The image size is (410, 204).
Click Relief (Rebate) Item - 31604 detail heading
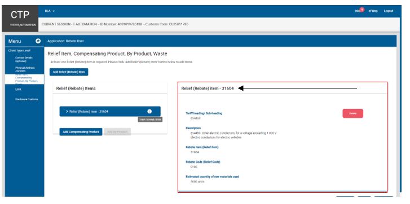208,88
